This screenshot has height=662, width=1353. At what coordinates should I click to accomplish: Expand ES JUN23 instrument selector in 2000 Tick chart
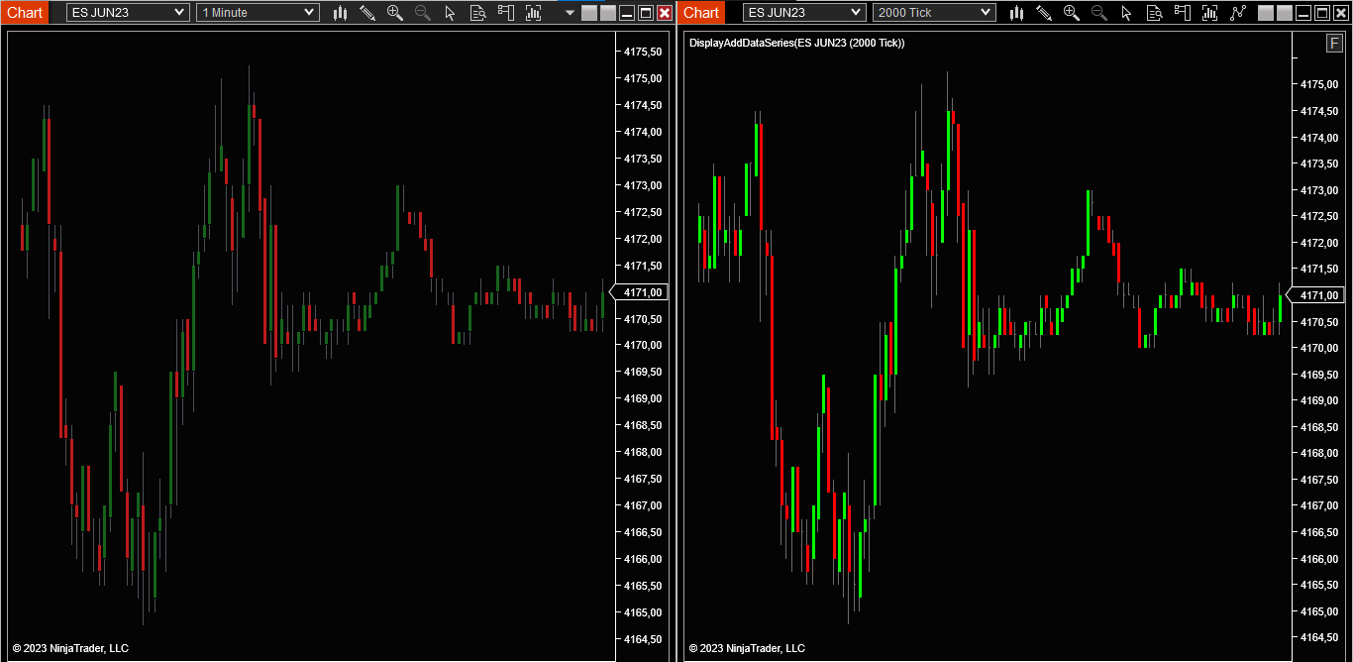(x=804, y=13)
